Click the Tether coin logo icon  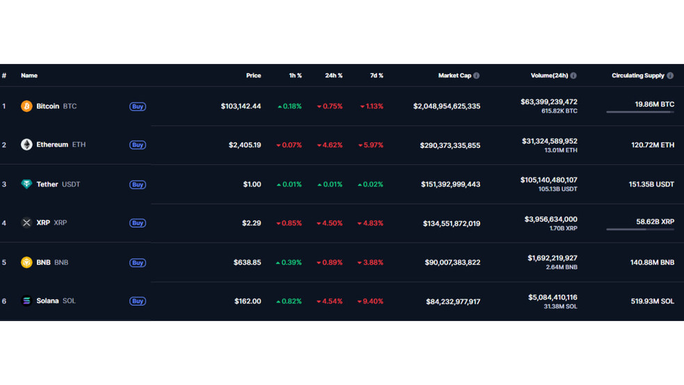point(26,184)
